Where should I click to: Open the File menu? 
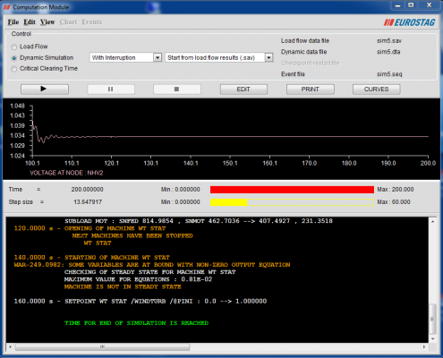coord(13,22)
